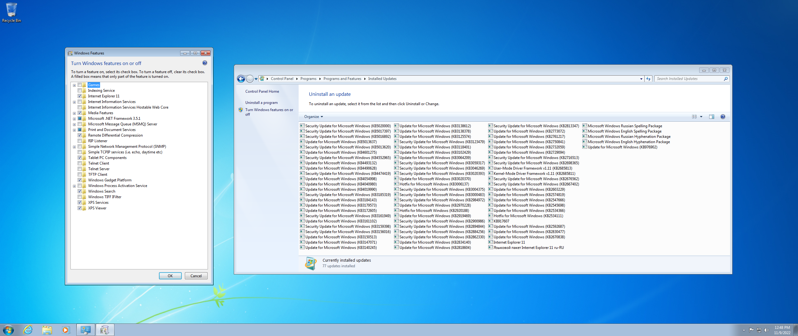Enable the RIP Listener checkbox

[80, 141]
